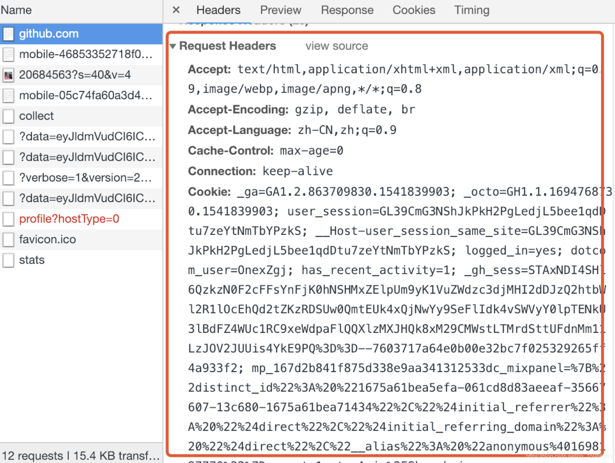Viewport: 615px width, 463px height.
Task: Click the 12 requests status bar summary
Action: tap(81, 456)
